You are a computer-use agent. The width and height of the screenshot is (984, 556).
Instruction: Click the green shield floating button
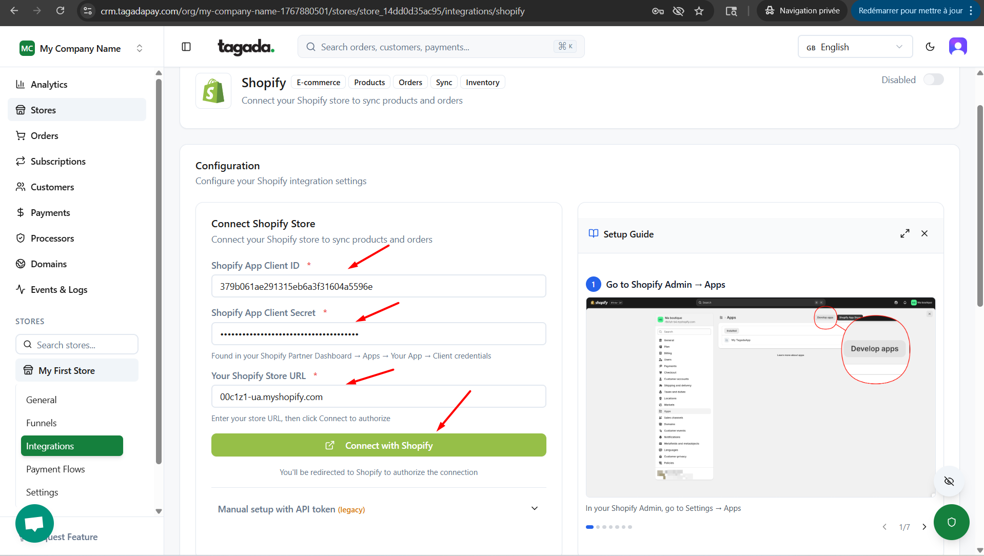[951, 522]
